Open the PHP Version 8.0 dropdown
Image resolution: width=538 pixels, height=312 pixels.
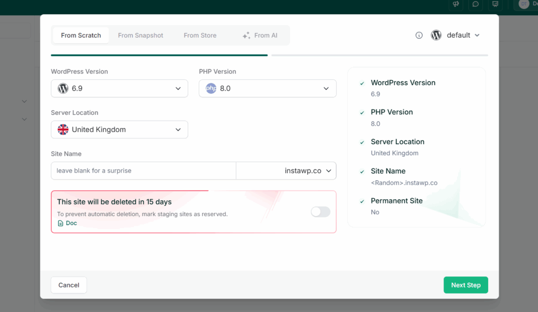tap(267, 88)
